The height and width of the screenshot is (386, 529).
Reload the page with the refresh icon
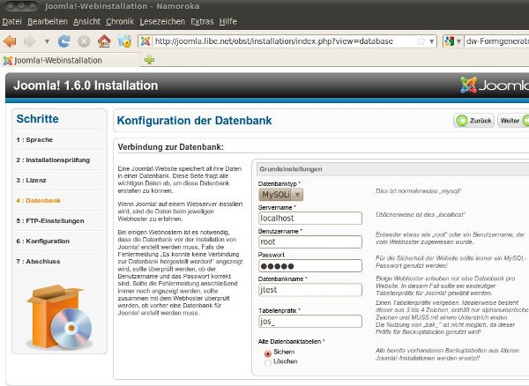63,41
